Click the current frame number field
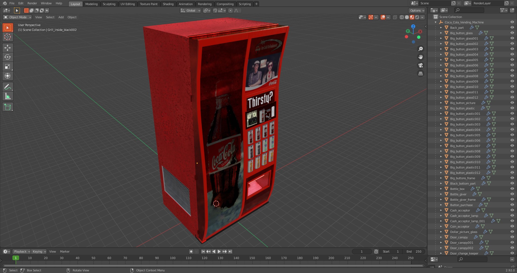 click(362, 252)
